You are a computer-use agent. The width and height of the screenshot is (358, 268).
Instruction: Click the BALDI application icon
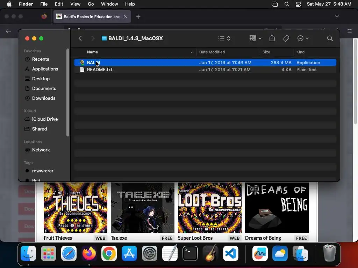click(x=82, y=62)
